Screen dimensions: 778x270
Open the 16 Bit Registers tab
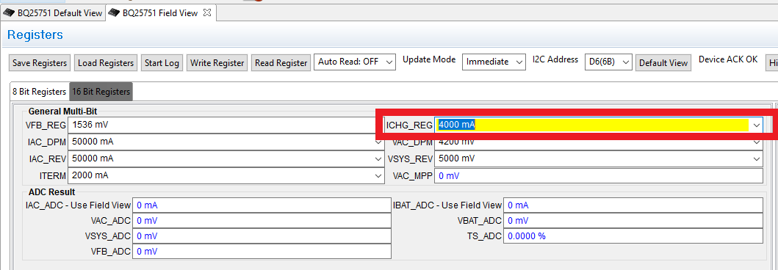click(101, 92)
